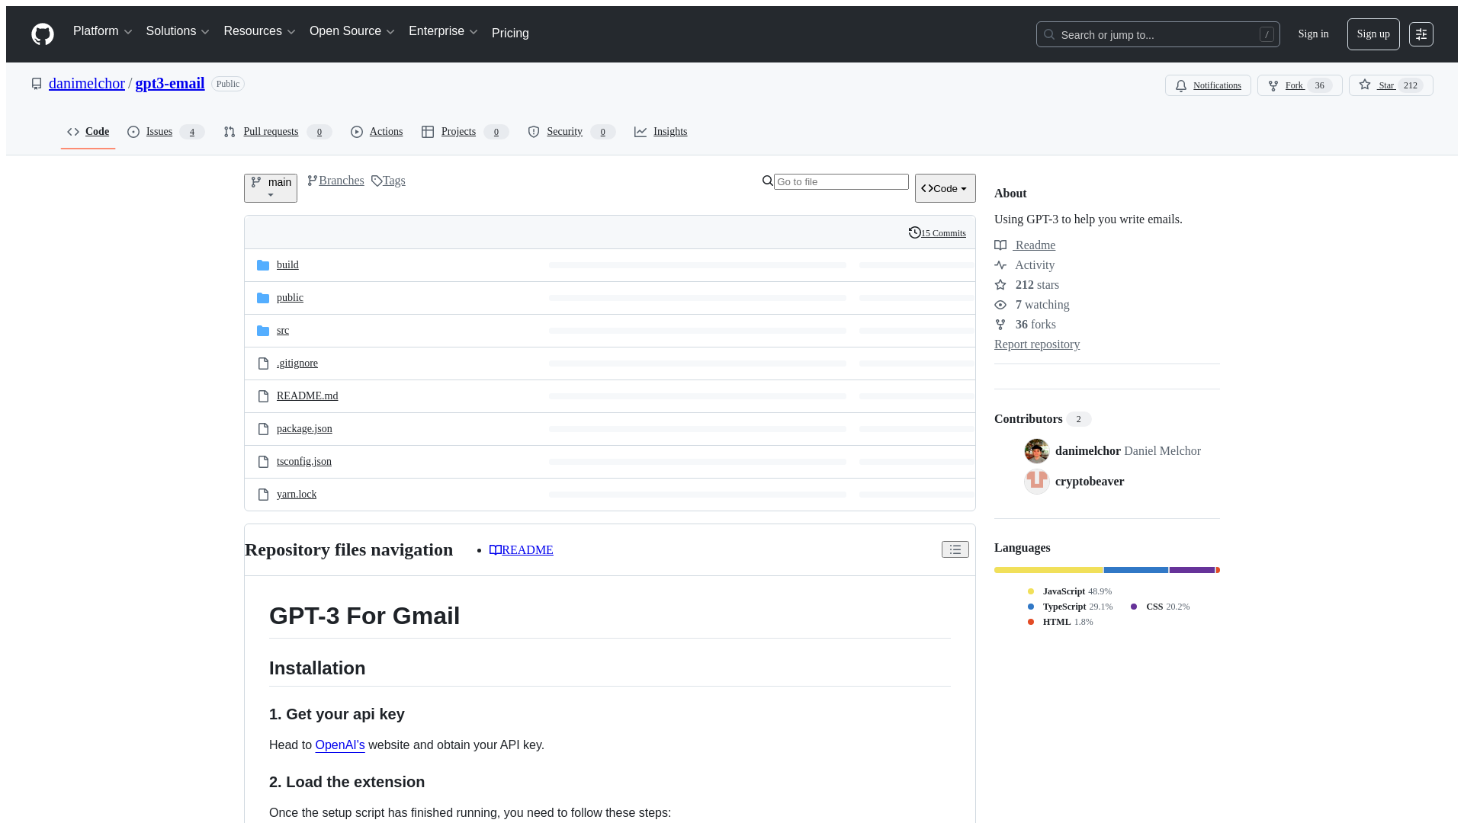Click the yellow JavaScript language bar segment

[1048, 570]
